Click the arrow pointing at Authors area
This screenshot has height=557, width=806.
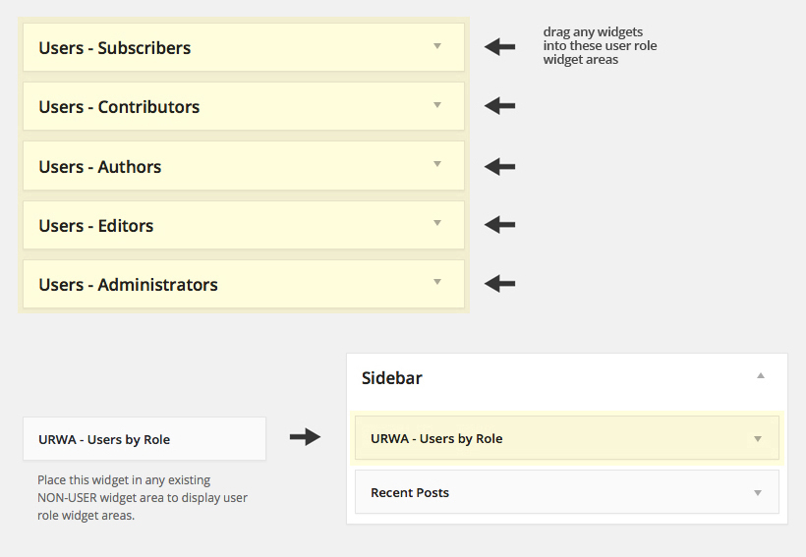(x=499, y=167)
